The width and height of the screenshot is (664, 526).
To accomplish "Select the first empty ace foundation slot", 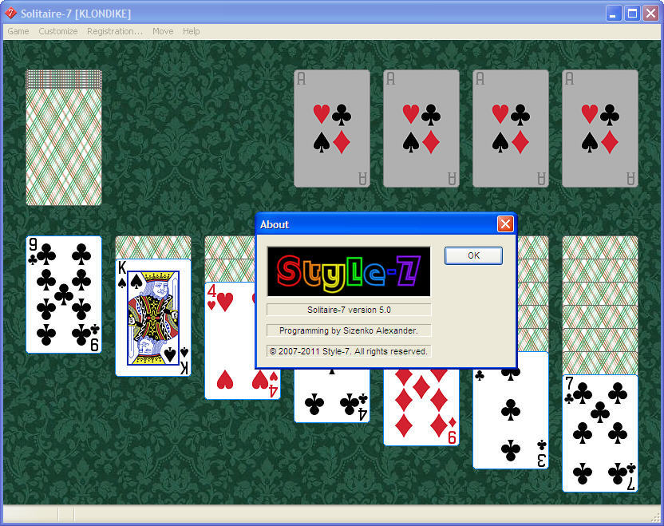I will tap(331, 129).
